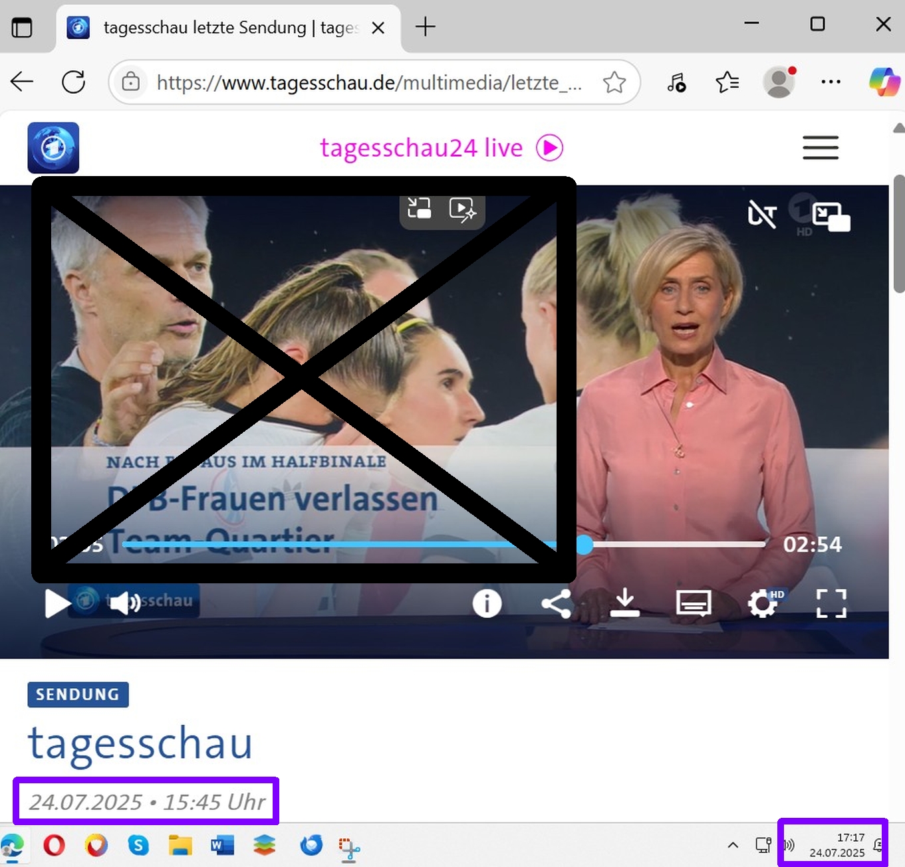Open a new browser tab
This screenshot has height=867, width=905.
click(x=425, y=27)
